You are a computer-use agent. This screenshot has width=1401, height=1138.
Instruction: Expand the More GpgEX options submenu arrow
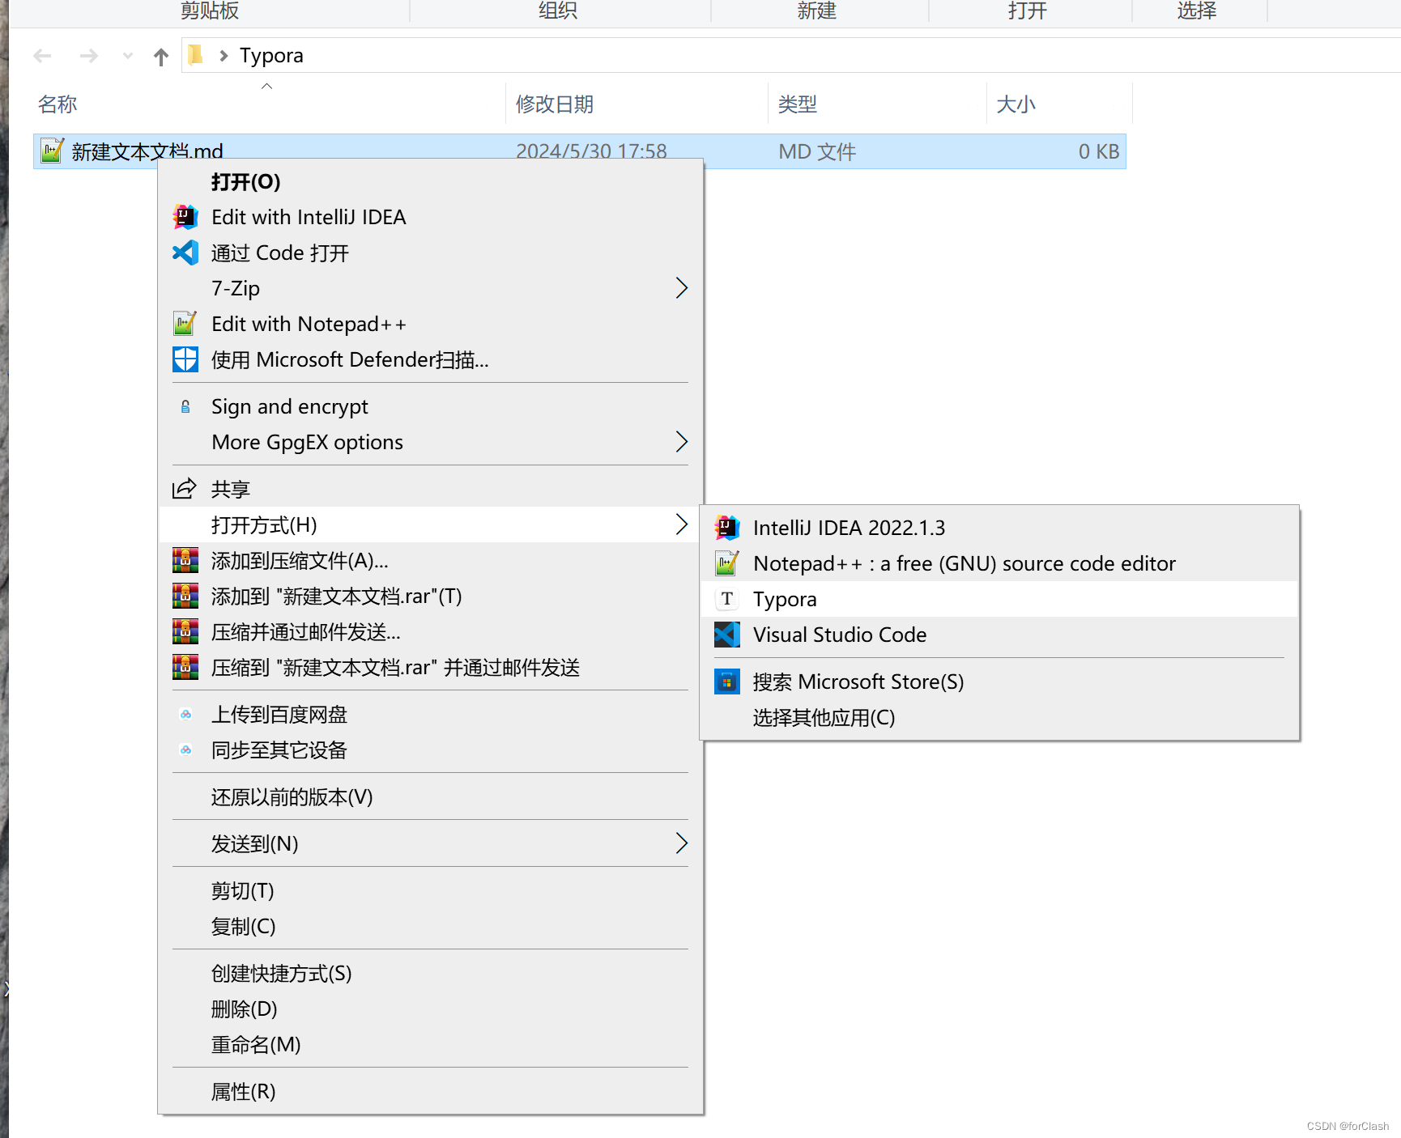(x=681, y=442)
